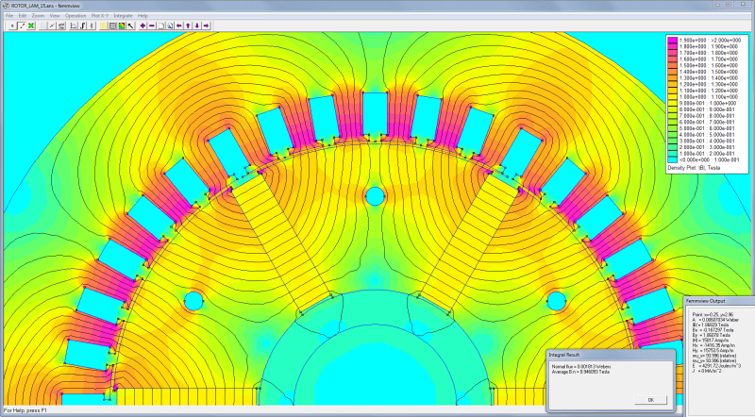Screen dimensions: 755x417
Task: Click the Femmview Output window title bar
Action: point(719,301)
